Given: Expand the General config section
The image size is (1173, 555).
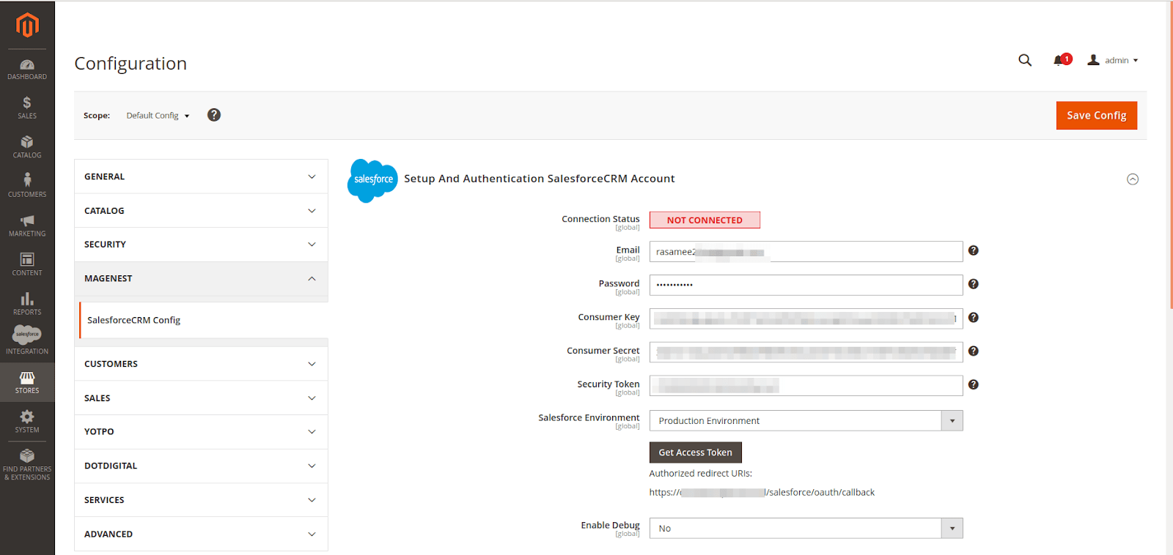Looking at the screenshot, I should point(201,176).
